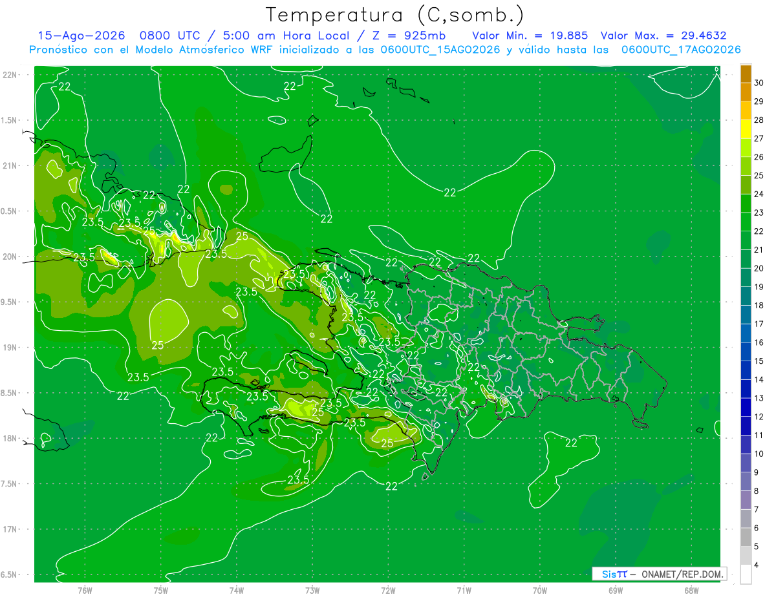Click the legend scale number '20'

(760, 268)
